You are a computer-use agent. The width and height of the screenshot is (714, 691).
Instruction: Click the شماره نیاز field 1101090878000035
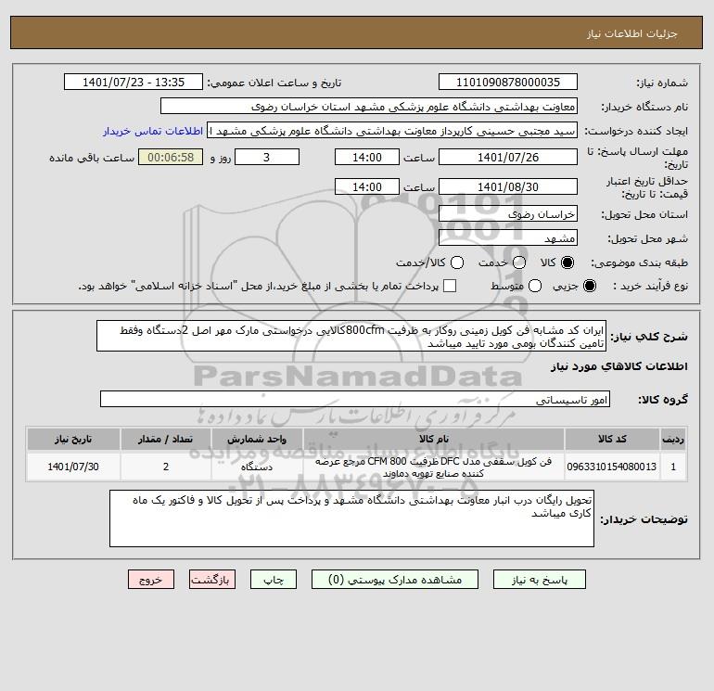508,82
